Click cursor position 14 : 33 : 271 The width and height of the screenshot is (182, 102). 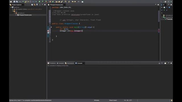[128, 100]
